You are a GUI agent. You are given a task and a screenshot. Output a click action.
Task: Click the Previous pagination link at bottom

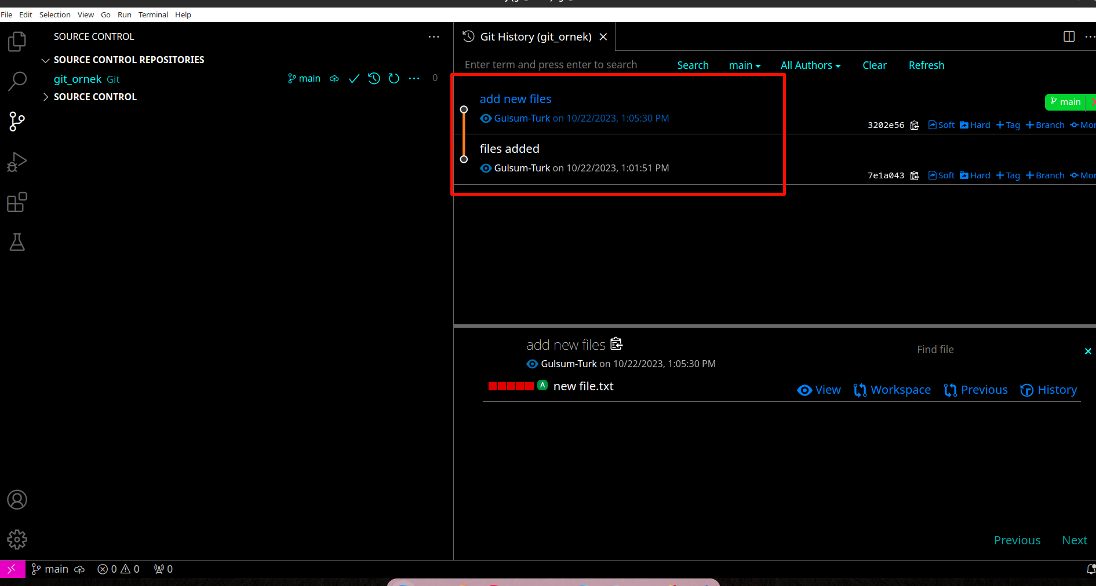pos(1017,540)
